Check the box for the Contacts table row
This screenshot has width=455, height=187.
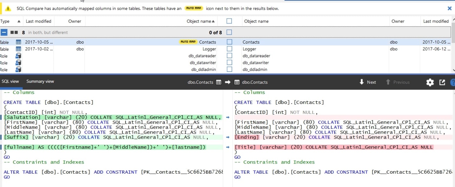(229, 42)
